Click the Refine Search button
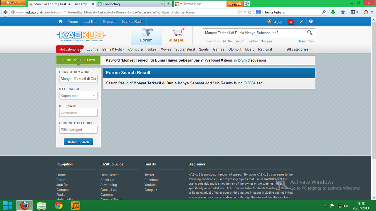 [78, 142]
